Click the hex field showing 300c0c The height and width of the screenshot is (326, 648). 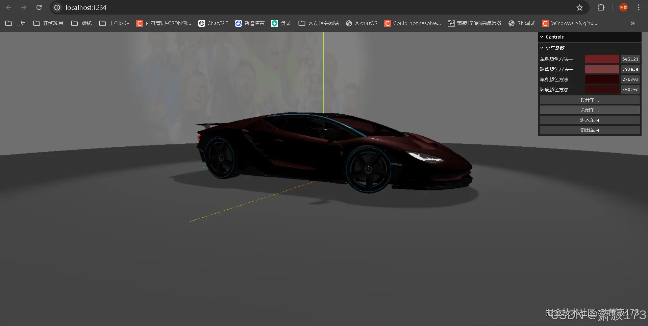[630, 90]
